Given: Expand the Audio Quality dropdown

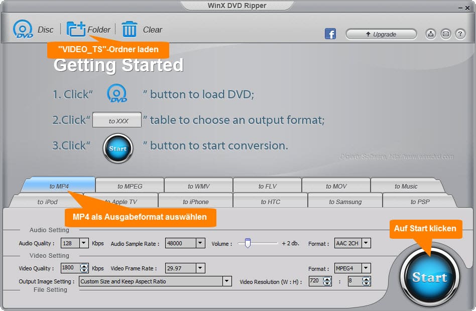Looking at the screenshot, I should pyautogui.click(x=83, y=243).
